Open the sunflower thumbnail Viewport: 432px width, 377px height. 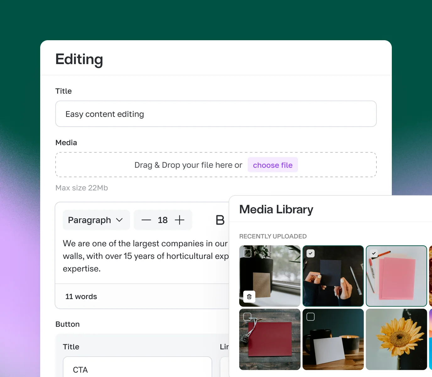(x=396, y=339)
